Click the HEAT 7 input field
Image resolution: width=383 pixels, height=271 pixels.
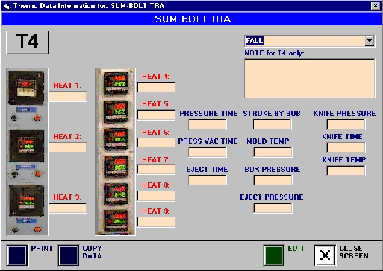click(x=156, y=169)
